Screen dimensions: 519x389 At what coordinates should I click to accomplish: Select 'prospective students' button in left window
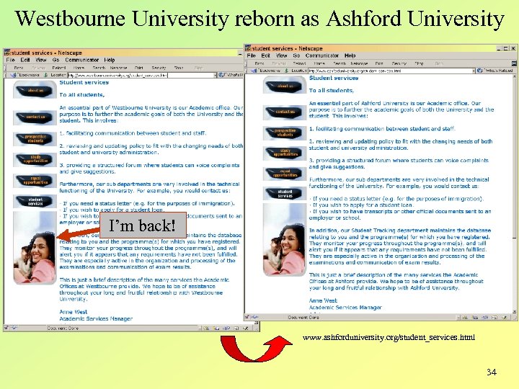[x=35, y=138]
